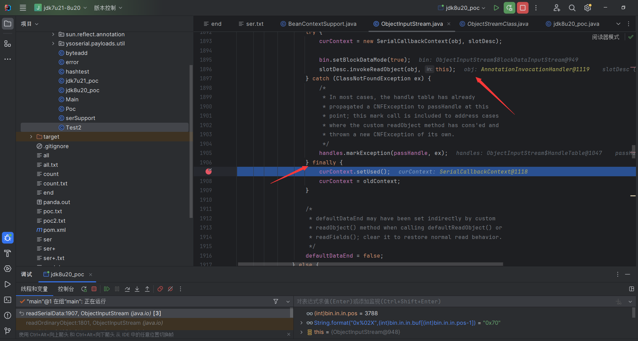Switch to jdk8u20_poc.java tab
The height and width of the screenshot is (341, 638).
573,24
